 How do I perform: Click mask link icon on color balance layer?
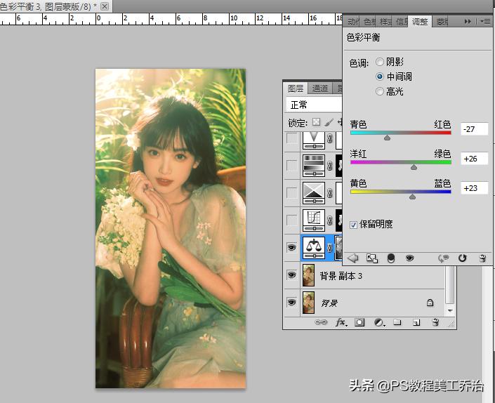coord(330,248)
